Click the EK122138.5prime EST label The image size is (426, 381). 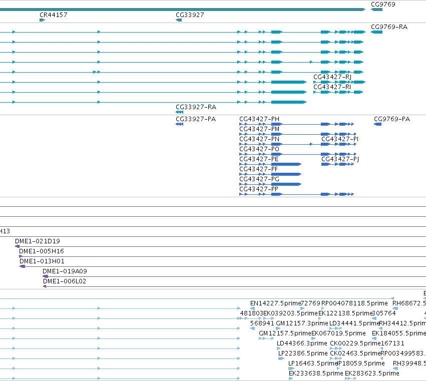(x=345, y=313)
